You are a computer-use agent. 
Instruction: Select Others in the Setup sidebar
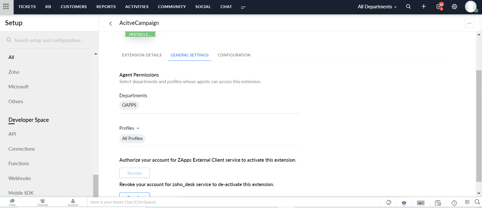(x=16, y=102)
